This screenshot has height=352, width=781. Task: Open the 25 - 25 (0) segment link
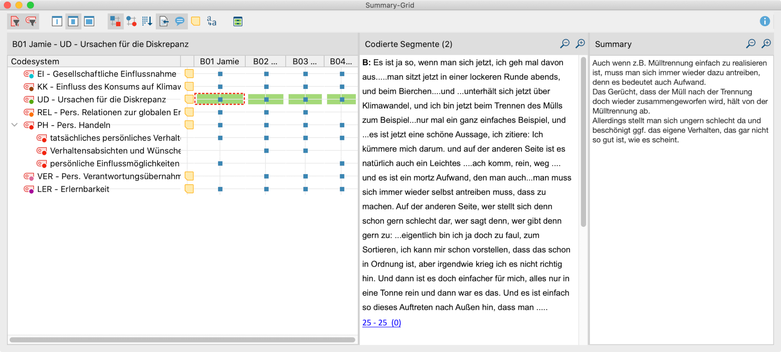[382, 323]
